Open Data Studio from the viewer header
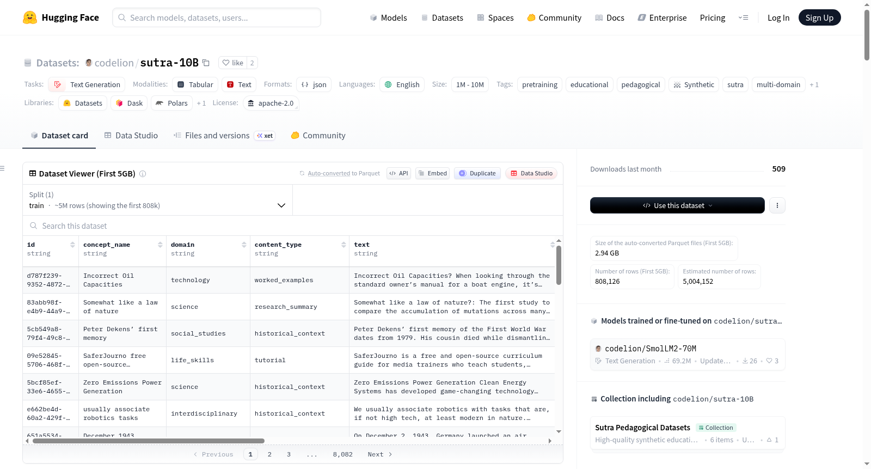This screenshot has height=469, width=871. 531,173
